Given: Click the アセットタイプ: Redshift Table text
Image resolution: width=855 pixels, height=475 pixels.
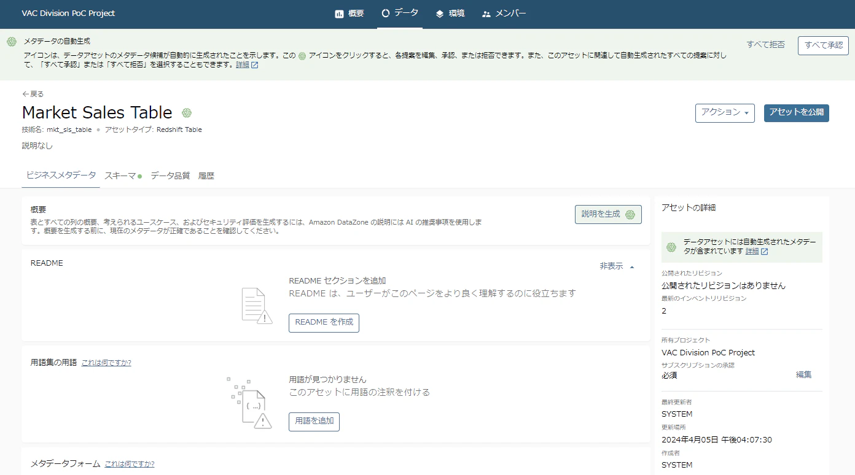Looking at the screenshot, I should 154,129.
